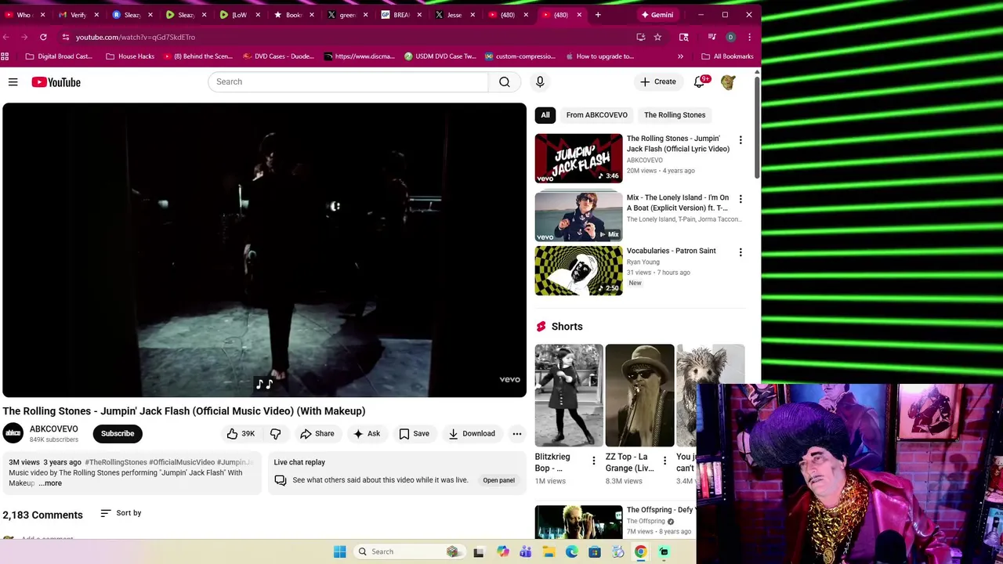Open Sort by comments dropdown
This screenshot has width=1003, height=564.
pos(121,513)
